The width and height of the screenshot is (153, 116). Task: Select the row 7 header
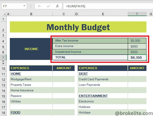point(3,57)
